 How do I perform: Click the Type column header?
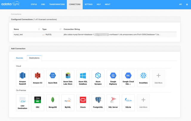pyautogui.click(x=44, y=29)
